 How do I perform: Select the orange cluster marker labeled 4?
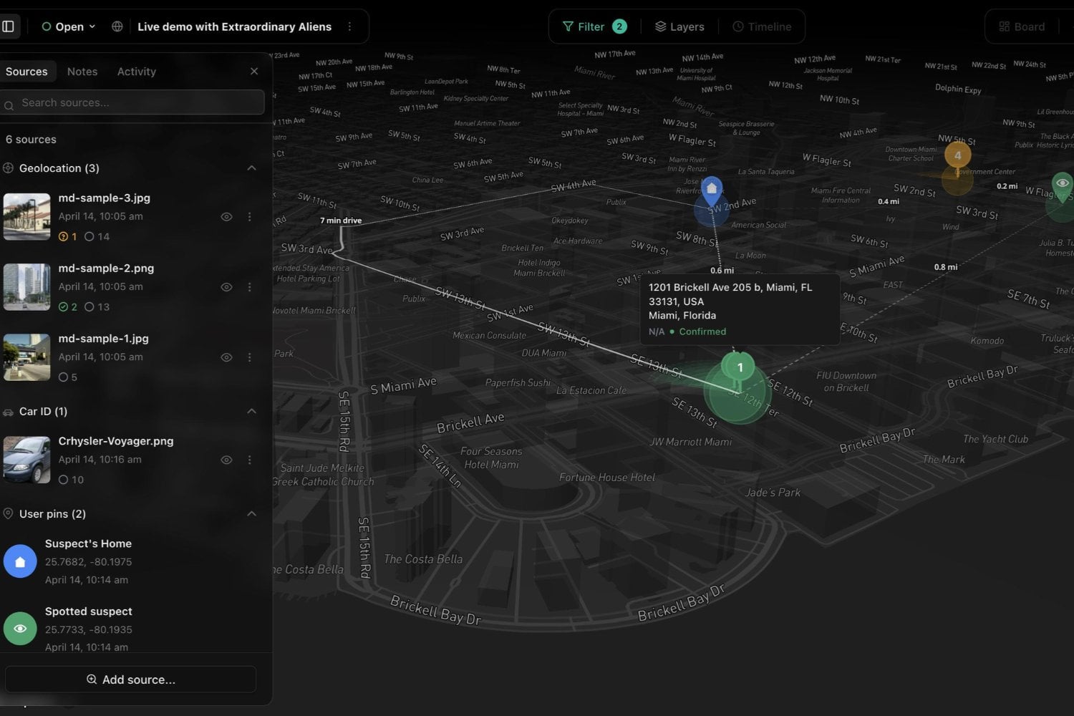coord(957,155)
